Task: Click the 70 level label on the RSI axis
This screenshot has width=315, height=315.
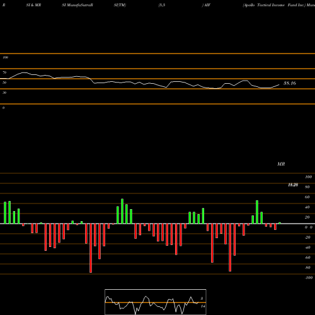Action: pos(4,72)
